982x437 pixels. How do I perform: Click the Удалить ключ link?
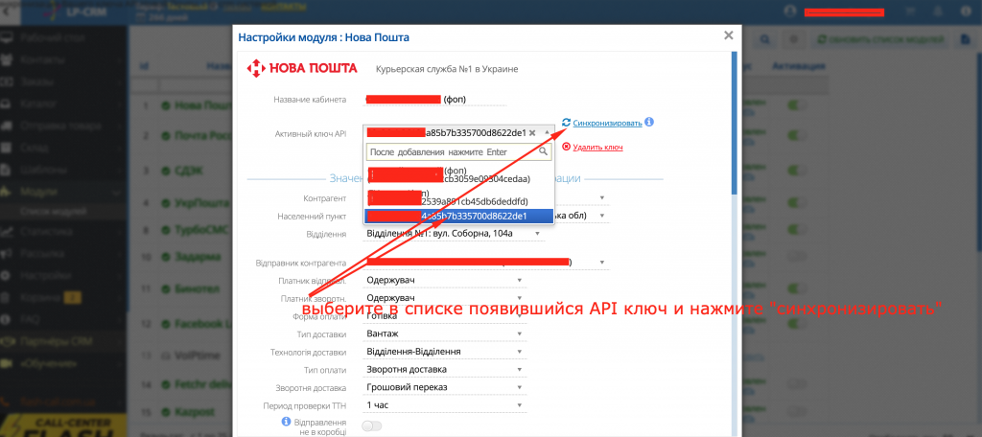tap(597, 148)
